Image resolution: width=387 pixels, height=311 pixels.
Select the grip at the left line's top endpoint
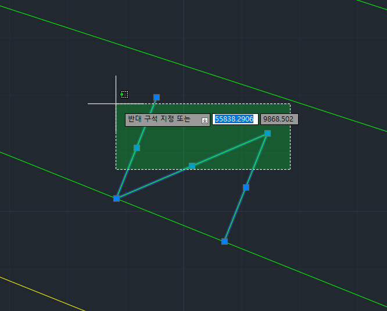click(x=156, y=97)
